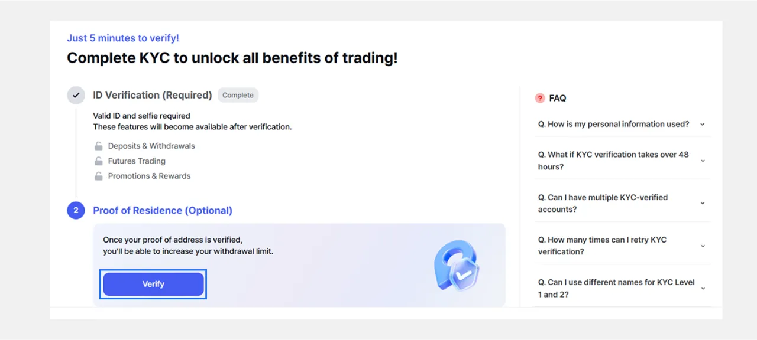Click the Verify button
Image resolution: width=757 pixels, height=340 pixels.
coord(153,284)
